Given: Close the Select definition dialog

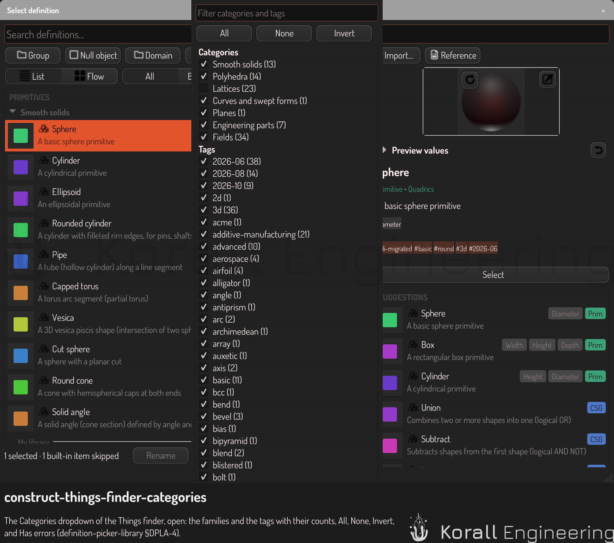Looking at the screenshot, I should [603, 11].
